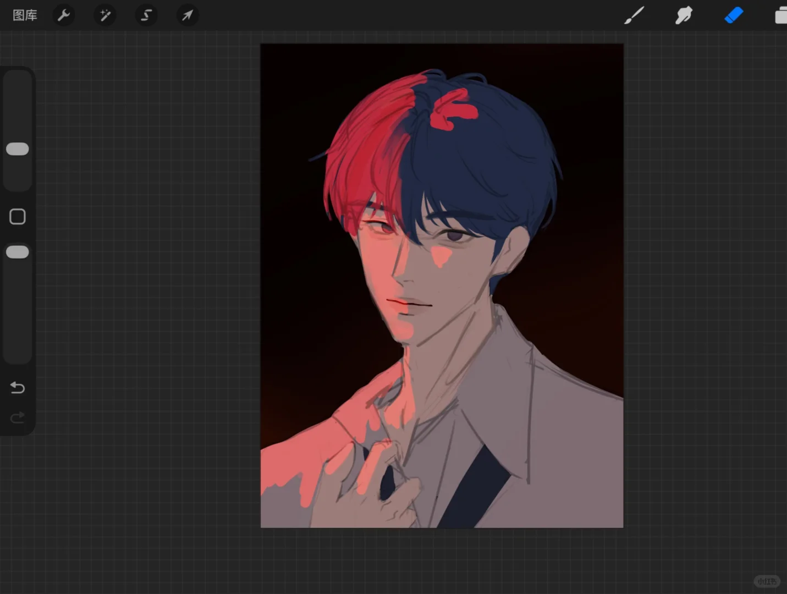The width and height of the screenshot is (787, 594).
Task: Select the blue Eraser tool
Action: pos(734,15)
